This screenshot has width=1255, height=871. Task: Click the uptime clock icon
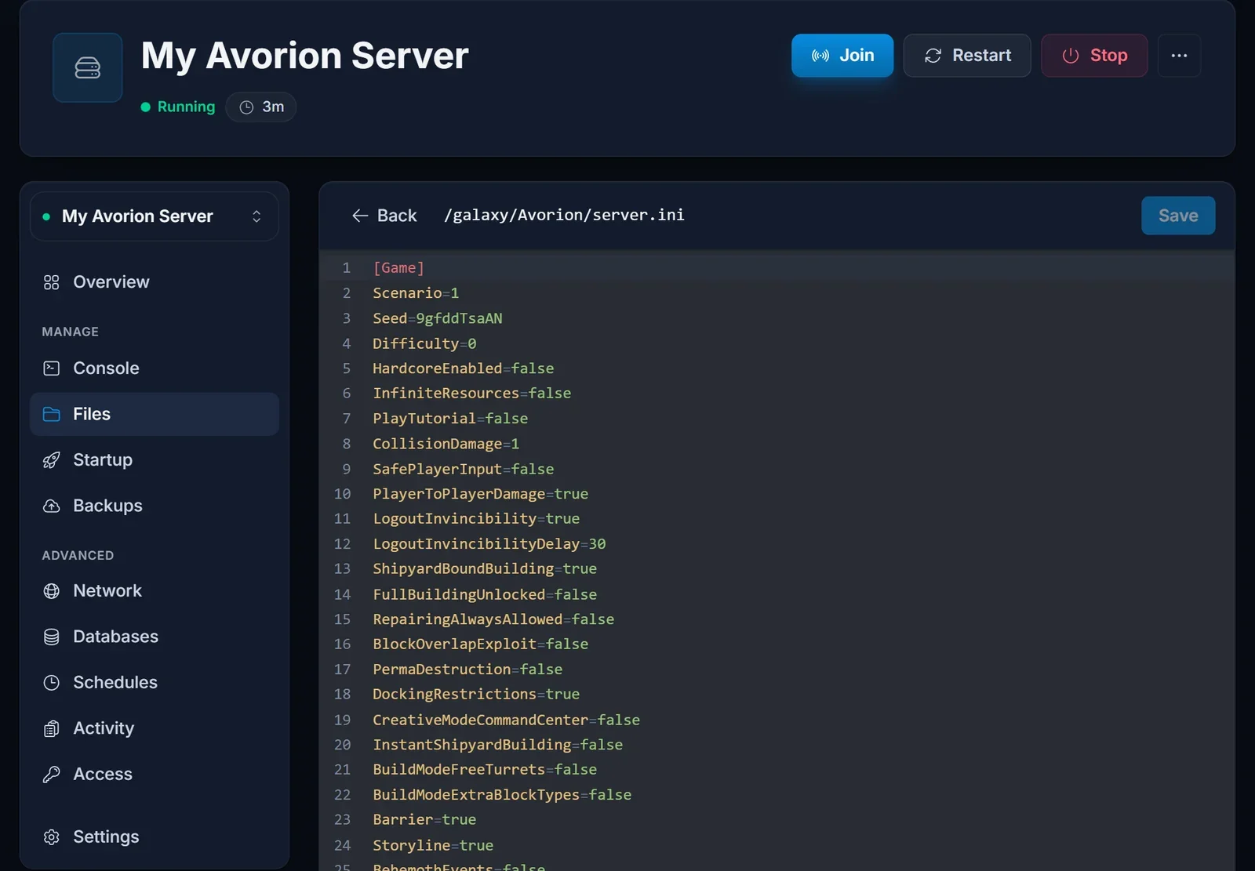click(246, 107)
